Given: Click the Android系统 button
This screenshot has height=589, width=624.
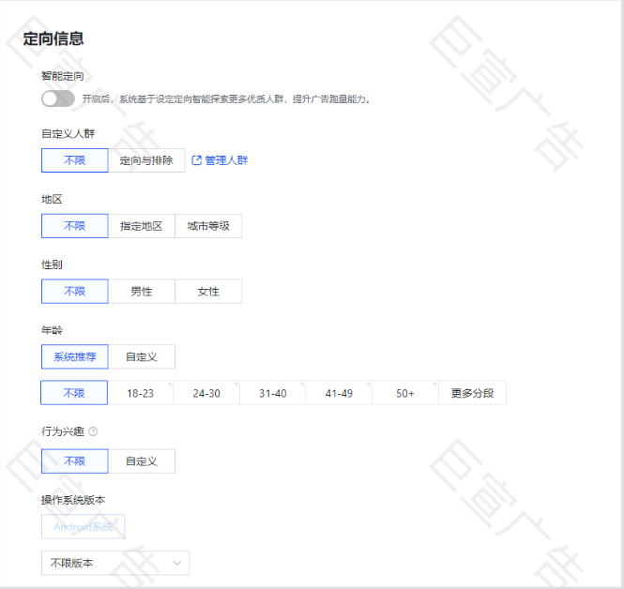Looking at the screenshot, I should point(84,526).
